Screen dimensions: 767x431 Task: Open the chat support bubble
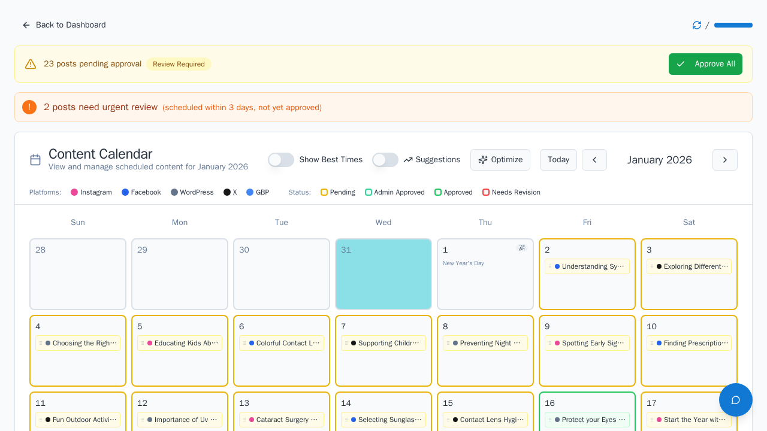point(735,399)
